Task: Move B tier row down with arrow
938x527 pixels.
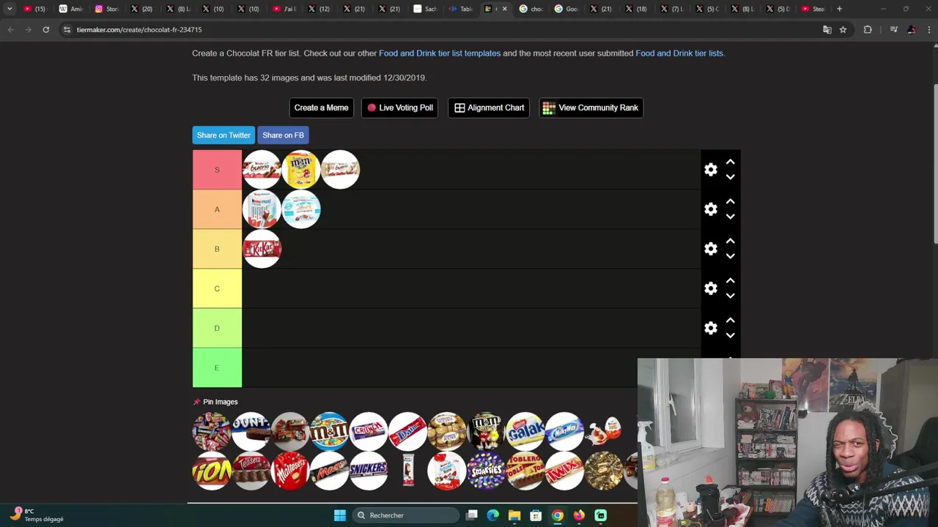Action: point(730,256)
